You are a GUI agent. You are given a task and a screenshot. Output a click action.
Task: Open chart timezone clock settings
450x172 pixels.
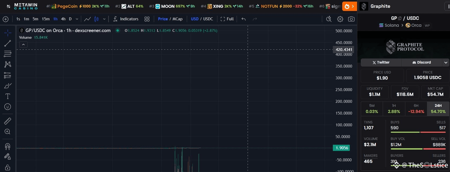329,19
